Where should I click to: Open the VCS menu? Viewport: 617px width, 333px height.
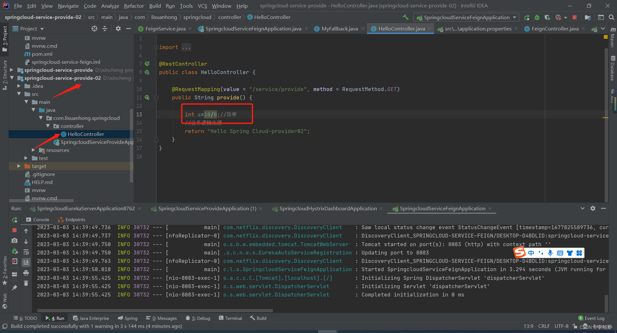click(x=202, y=6)
